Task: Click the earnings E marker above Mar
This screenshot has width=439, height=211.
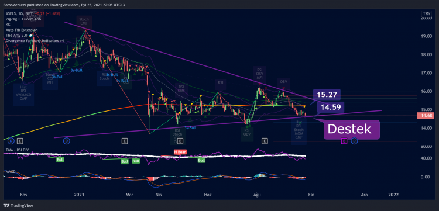Action: 125,141
